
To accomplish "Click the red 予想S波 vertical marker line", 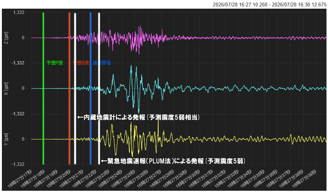I will click(69, 88).
